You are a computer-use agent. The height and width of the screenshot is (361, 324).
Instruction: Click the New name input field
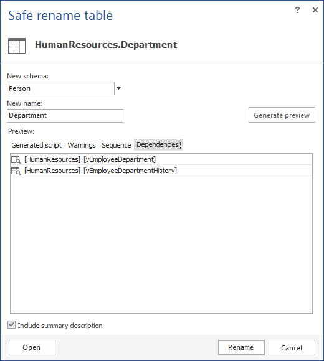65,116
